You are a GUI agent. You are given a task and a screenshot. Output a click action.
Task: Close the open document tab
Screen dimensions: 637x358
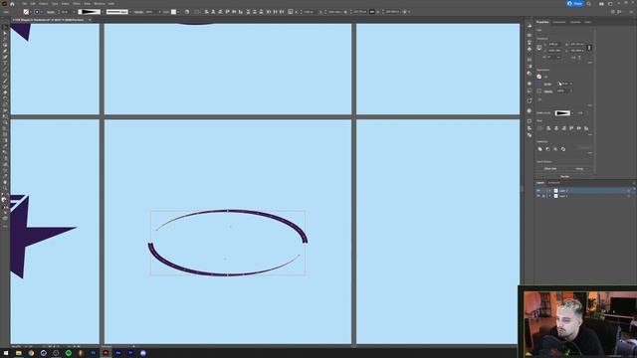point(90,20)
